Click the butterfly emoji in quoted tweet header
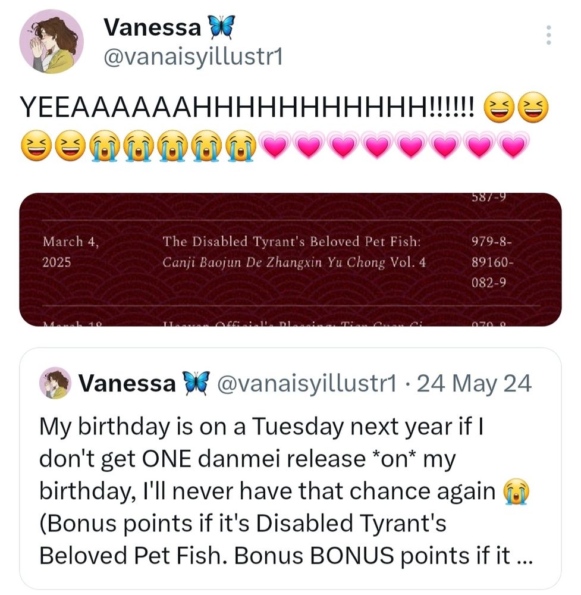The width and height of the screenshot is (581, 595). click(196, 383)
